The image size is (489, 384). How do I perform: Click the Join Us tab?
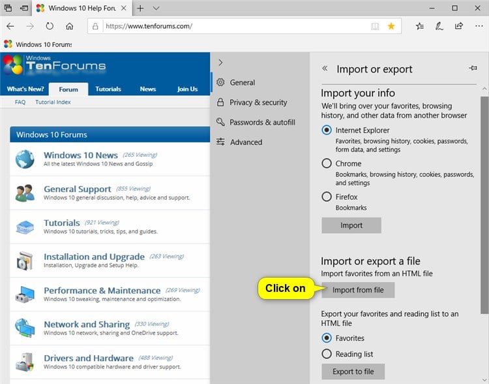187,89
